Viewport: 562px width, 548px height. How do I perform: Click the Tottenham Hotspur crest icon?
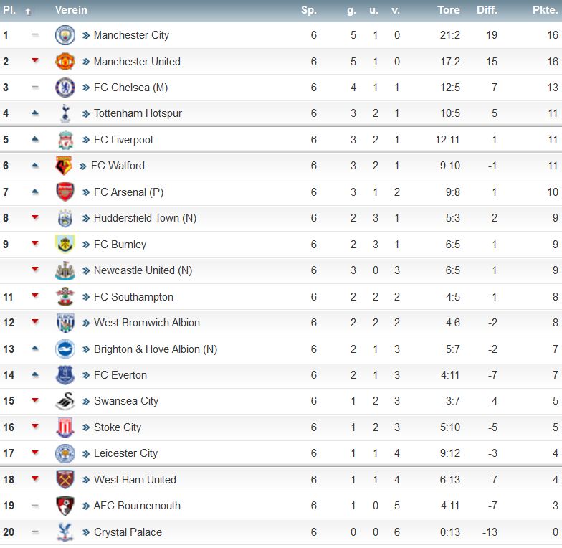pos(65,113)
